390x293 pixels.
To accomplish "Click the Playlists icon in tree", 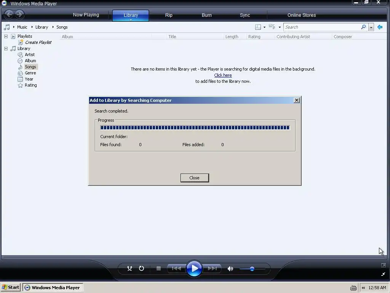I will pos(13,36).
